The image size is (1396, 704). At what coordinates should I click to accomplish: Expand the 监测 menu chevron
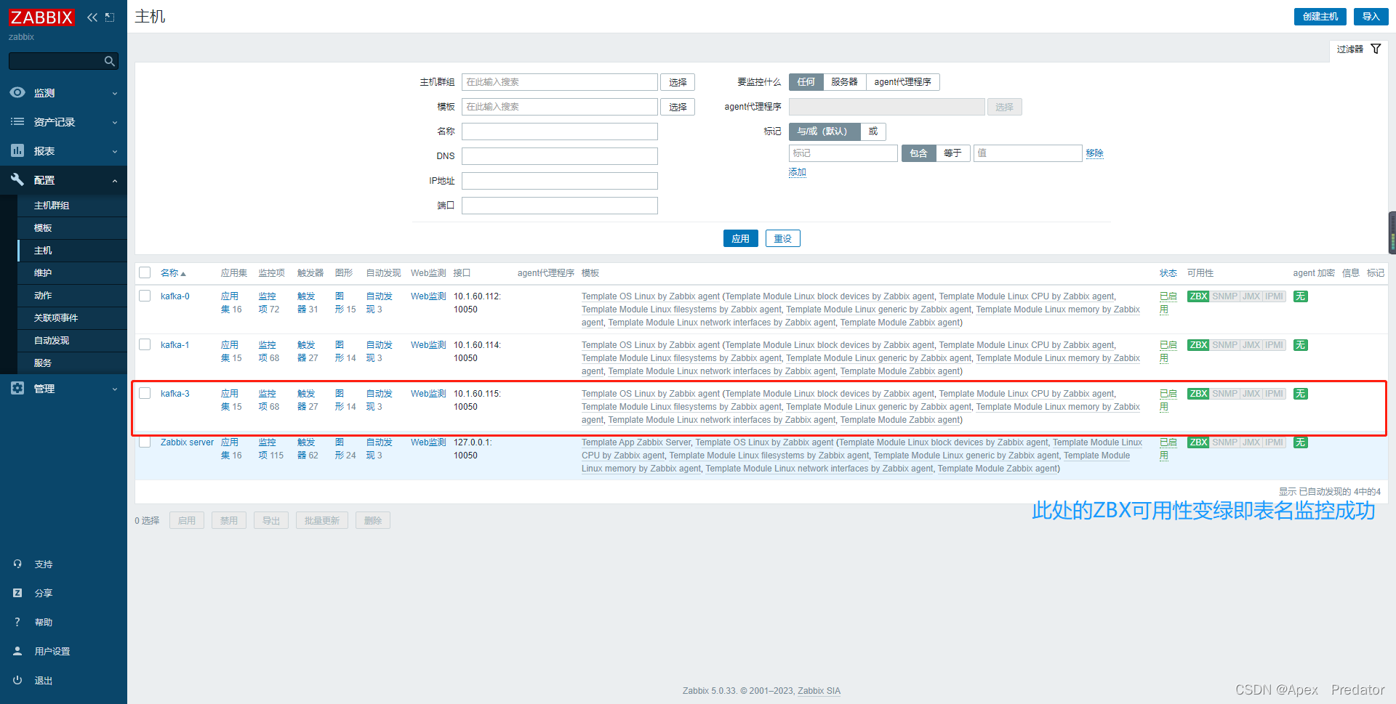(x=115, y=94)
